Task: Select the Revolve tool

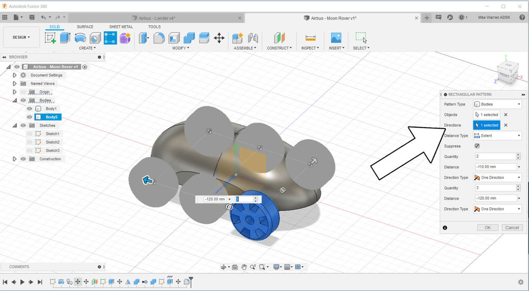Action: (80, 38)
